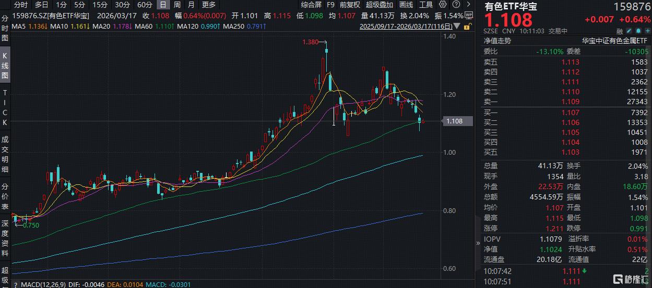The width and height of the screenshot is (652, 288).
Task: Click the 0.750 low price marker
Action: pyautogui.click(x=32, y=225)
